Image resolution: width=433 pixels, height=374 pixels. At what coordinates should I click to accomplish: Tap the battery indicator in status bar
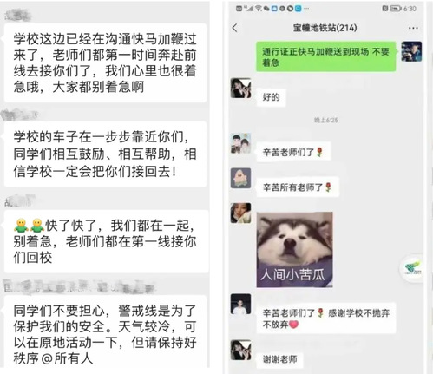point(396,9)
